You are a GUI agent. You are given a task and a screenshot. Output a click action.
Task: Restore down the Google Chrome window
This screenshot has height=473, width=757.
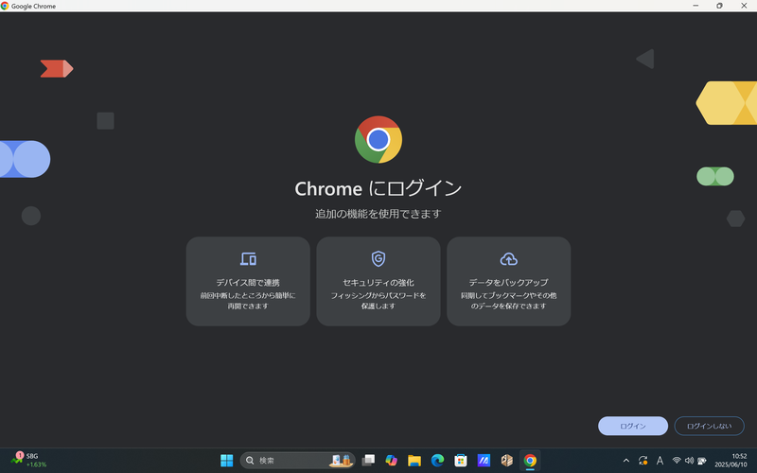(719, 6)
